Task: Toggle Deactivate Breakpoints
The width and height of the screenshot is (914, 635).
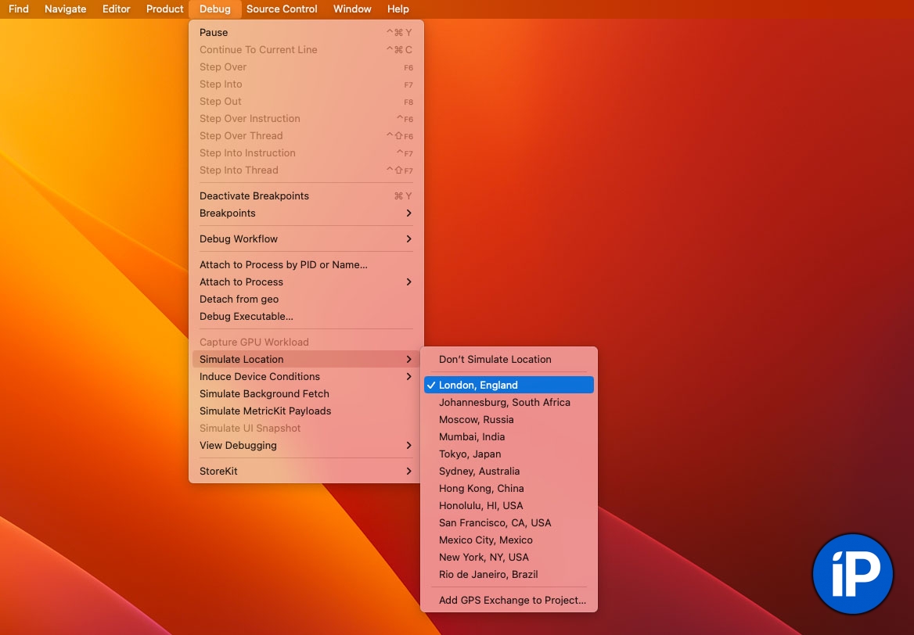Action: tap(254, 196)
